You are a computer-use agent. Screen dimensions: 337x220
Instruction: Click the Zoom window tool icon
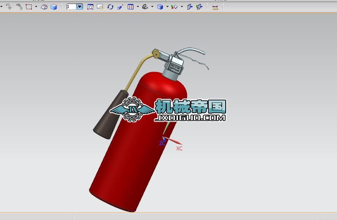tap(90, 7)
